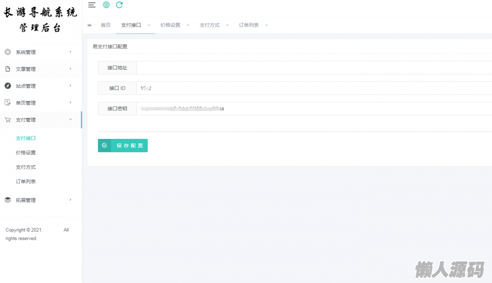Close the 订单列表 tab

[266, 25]
